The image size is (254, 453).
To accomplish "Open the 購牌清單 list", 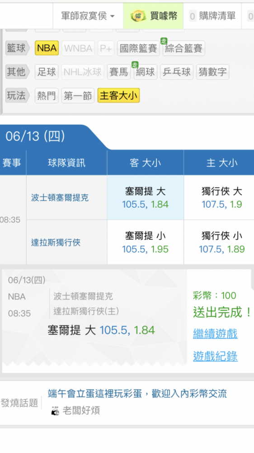I will 212,16.
